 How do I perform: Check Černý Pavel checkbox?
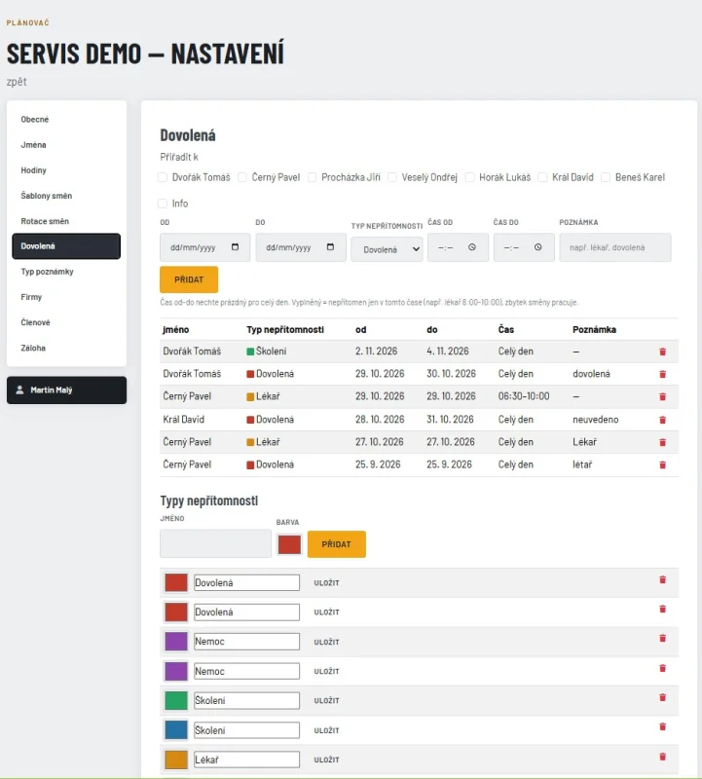point(241,177)
